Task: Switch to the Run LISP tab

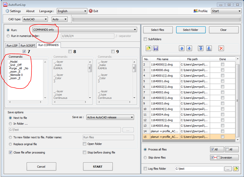Action: [x=12, y=46]
